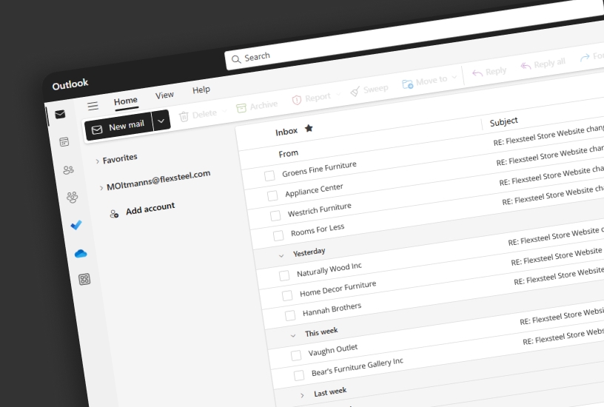Image resolution: width=604 pixels, height=407 pixels.
Task: Open the People contacts icon
Action: [x=68, y=169]
